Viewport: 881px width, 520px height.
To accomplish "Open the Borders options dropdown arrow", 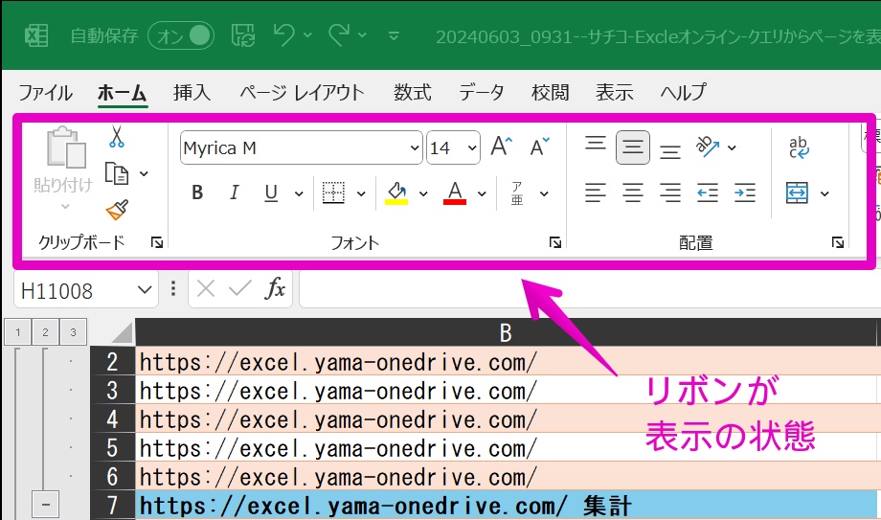I will click(361, 194).
